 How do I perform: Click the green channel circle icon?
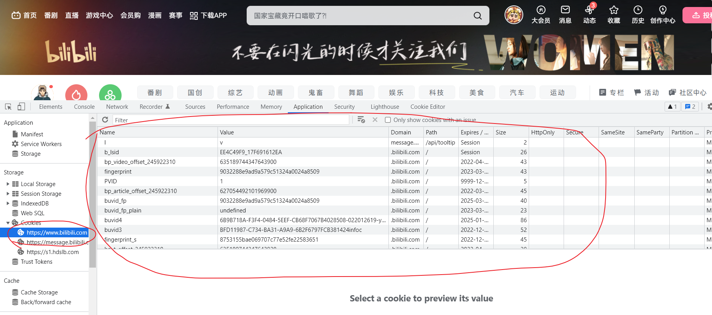click(x=110, y=94)
